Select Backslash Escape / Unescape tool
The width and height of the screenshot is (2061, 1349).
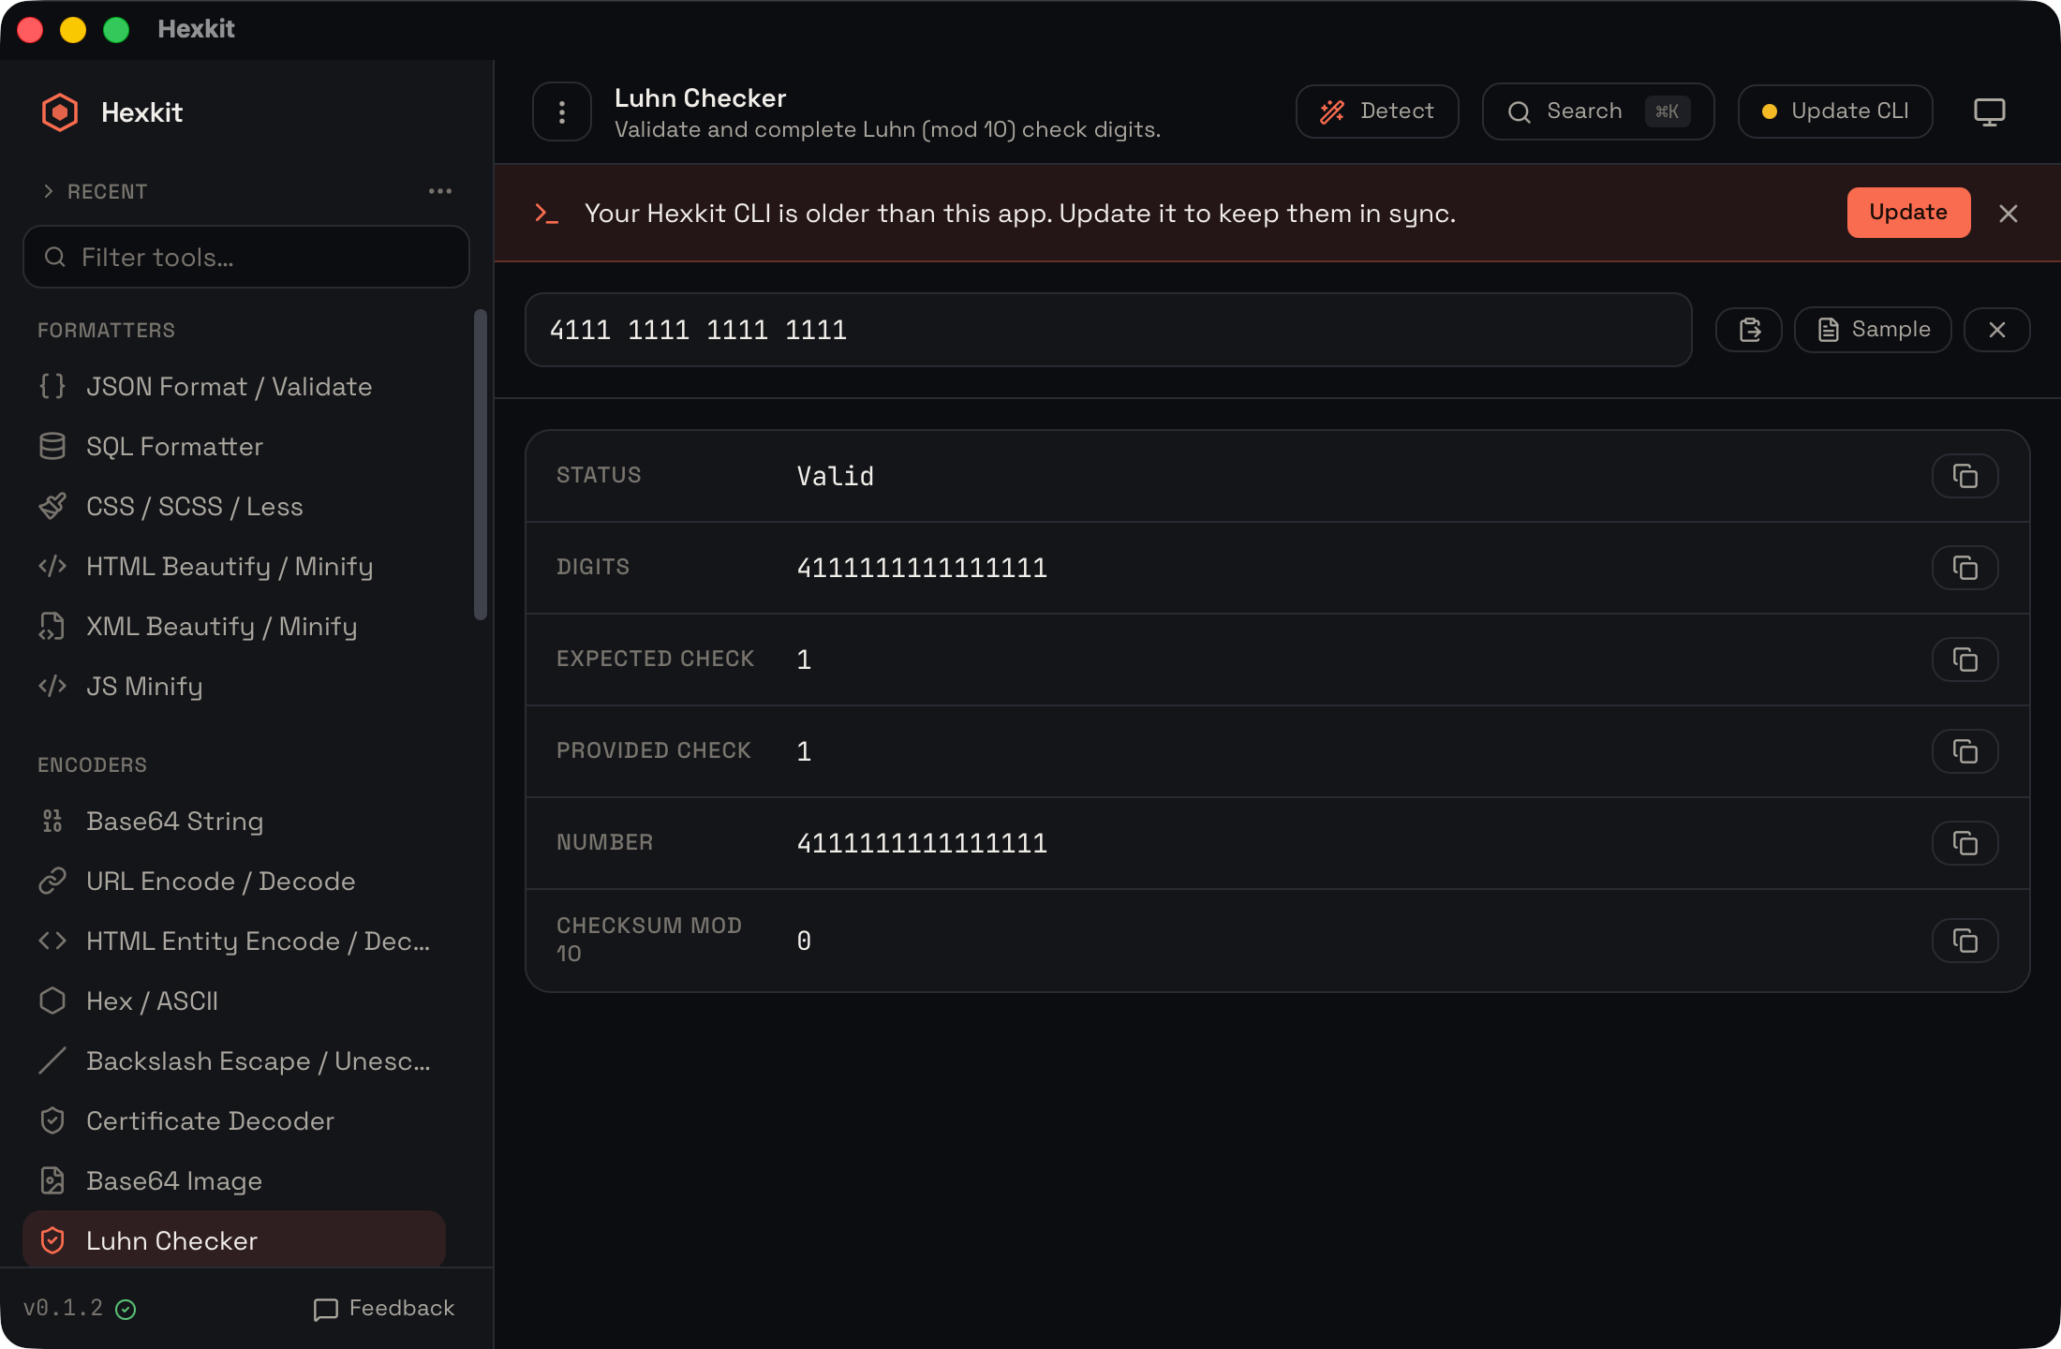click(x=234, y=1061)
